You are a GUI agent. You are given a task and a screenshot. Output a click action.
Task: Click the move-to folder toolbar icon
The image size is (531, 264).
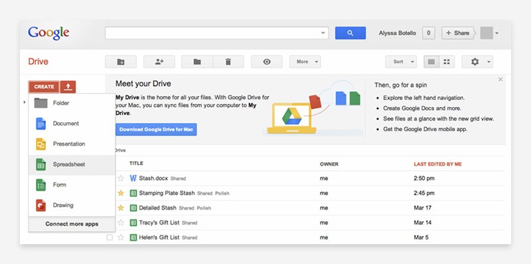[x=197, y=62]
